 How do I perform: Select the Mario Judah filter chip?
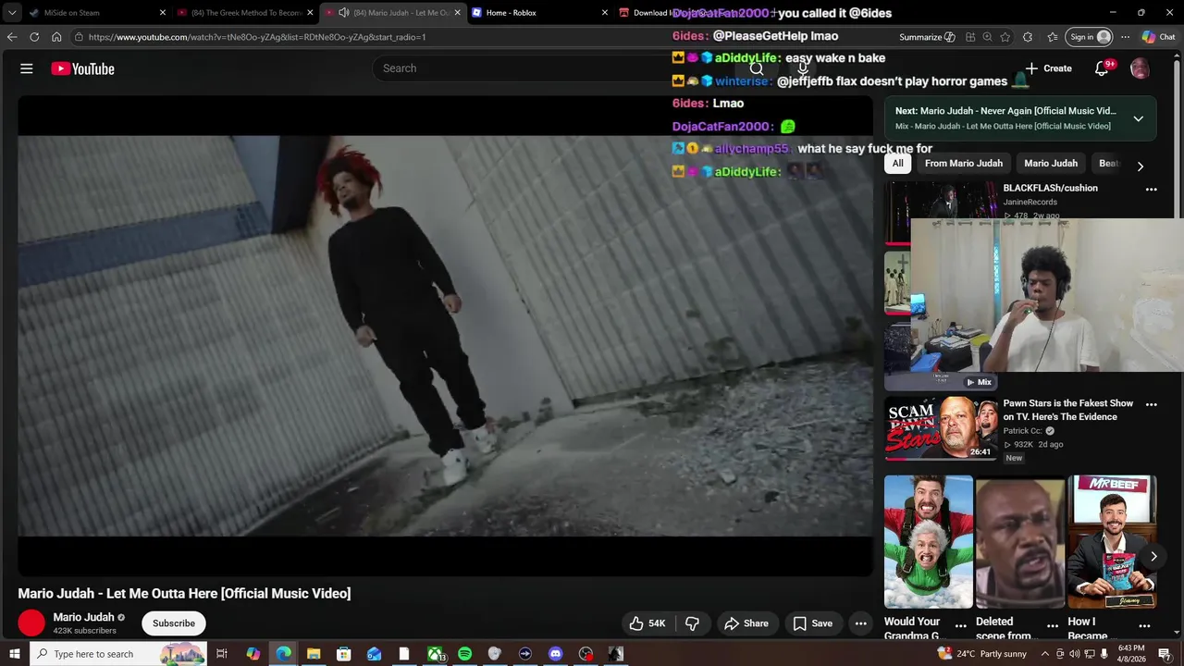click(x=1051, y=164)
